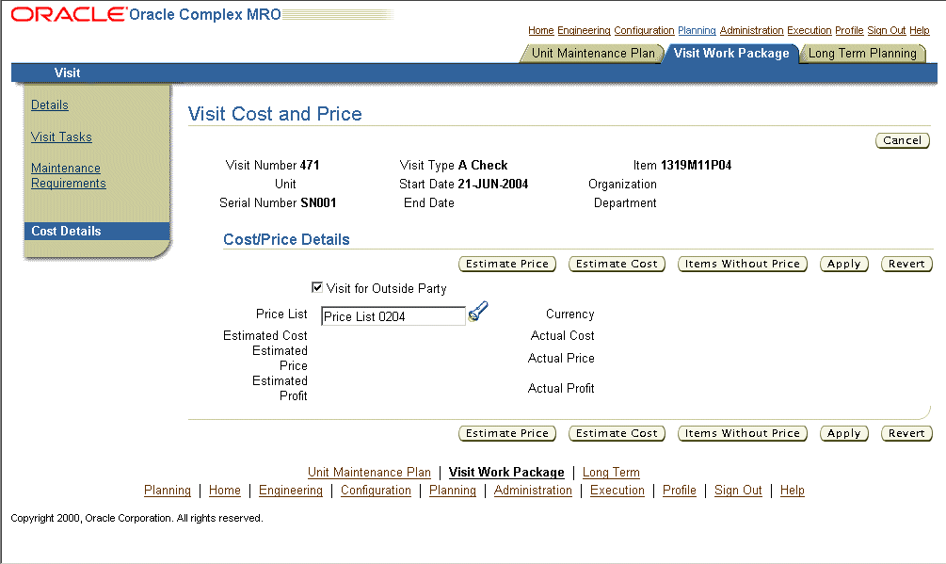Open Configuration in the top navigation
The width and height of the screenshot is (946, 564).
point(645,30)
